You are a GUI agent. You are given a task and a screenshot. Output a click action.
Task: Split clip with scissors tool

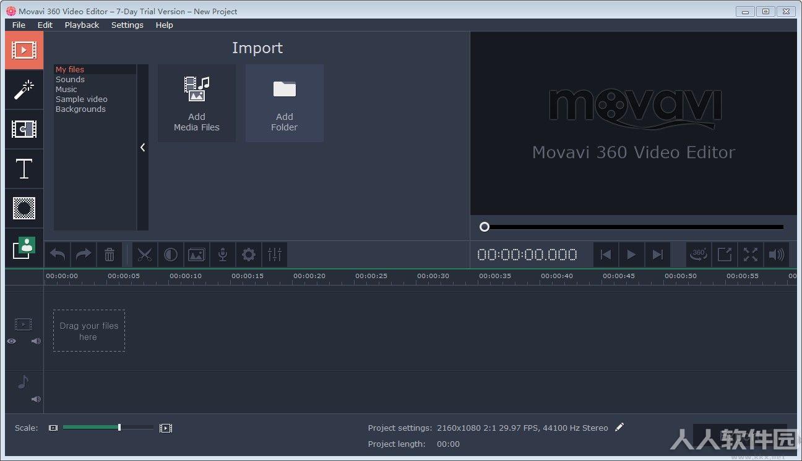click(x=145, y=255)
